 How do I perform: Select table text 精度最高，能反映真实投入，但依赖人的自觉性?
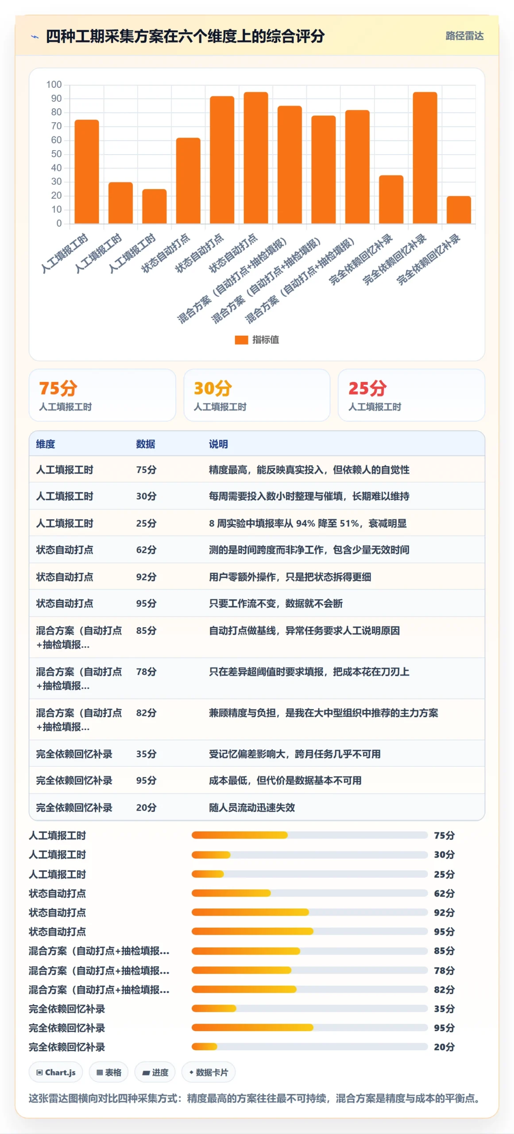(309, 470)
